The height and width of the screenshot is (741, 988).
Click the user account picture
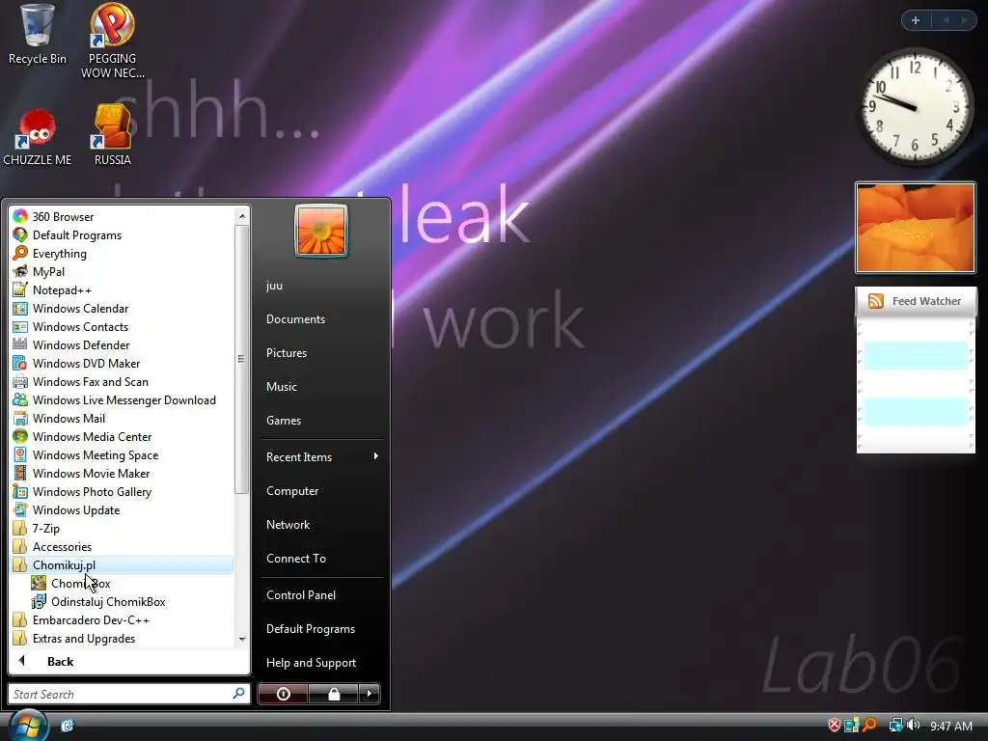point(320,232)
